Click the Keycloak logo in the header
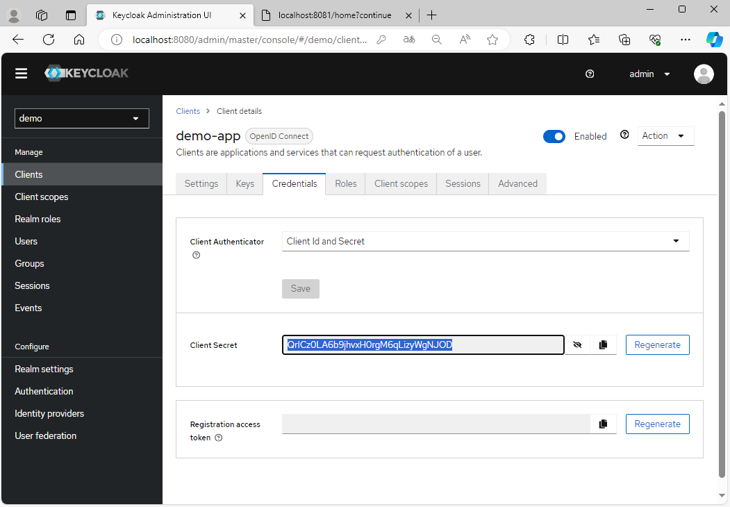Image resolution: width=730 pixels, height=507 pixels. click(x=86, y=72)
